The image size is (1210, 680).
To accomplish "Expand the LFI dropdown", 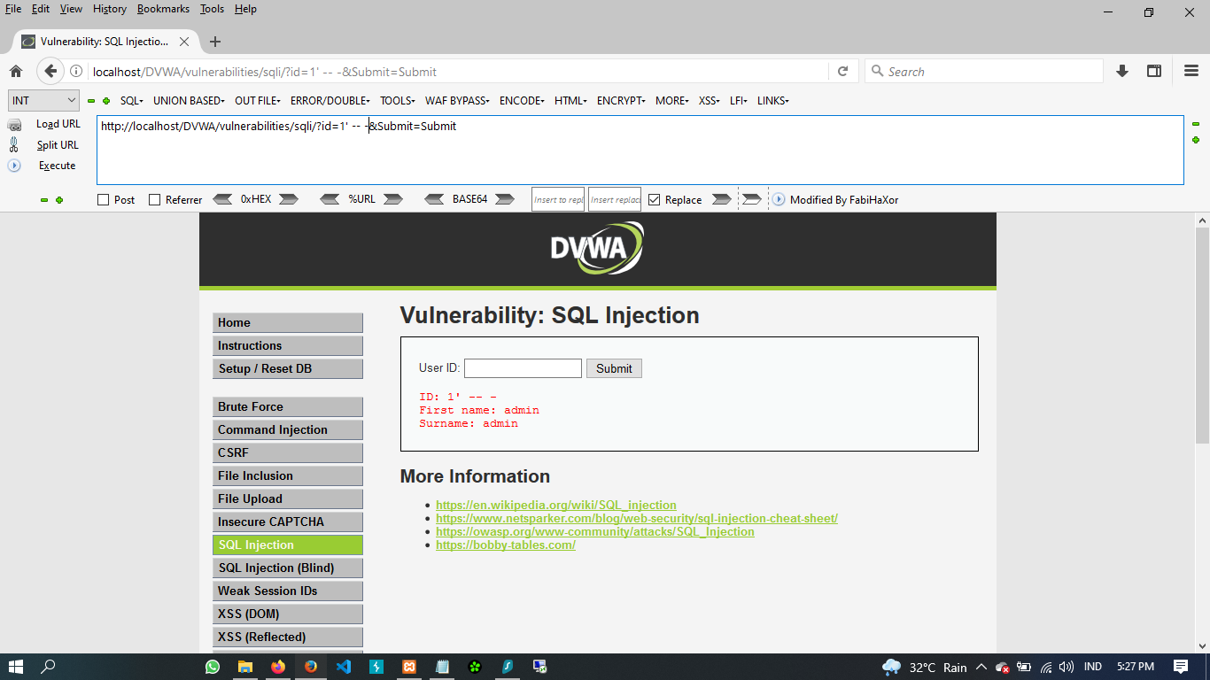I will [738, 101].
